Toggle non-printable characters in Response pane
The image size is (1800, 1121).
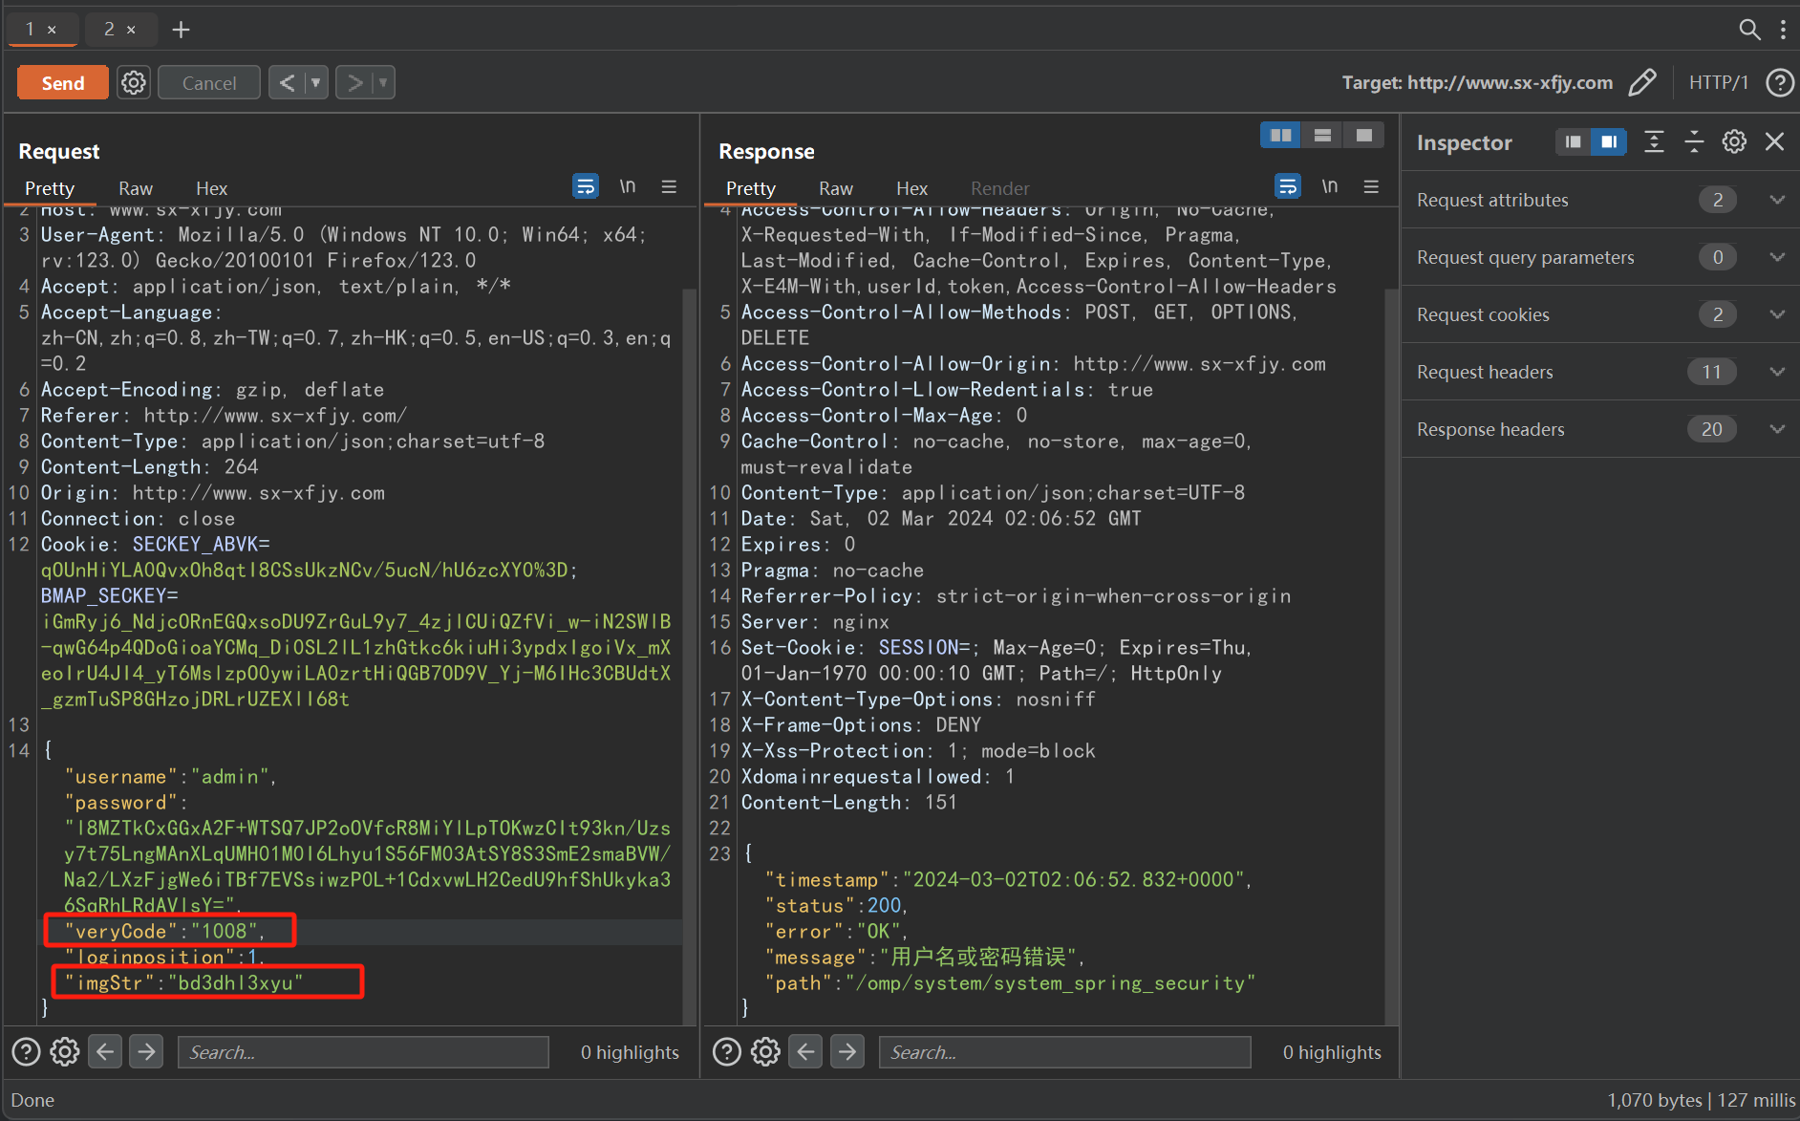point(1330,185)
